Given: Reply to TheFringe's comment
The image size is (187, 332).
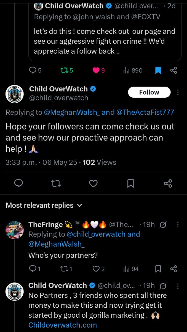Looking at the screenshot, I should pos(33,269).
